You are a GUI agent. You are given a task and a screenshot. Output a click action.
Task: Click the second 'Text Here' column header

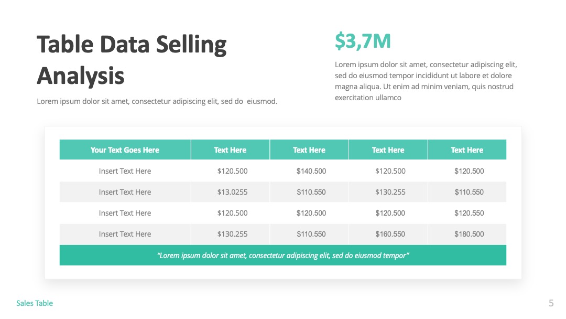point(309,150)
